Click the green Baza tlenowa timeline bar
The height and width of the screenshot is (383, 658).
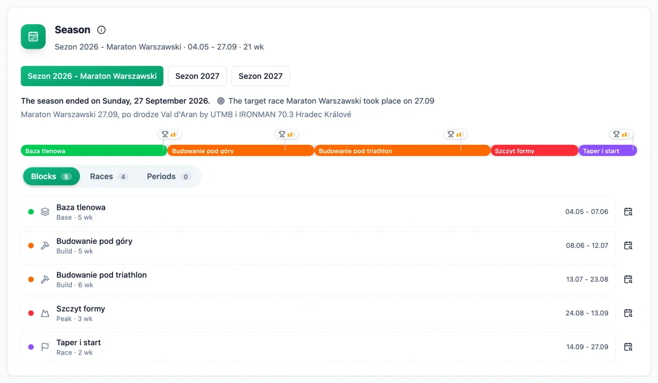(94, 151)
